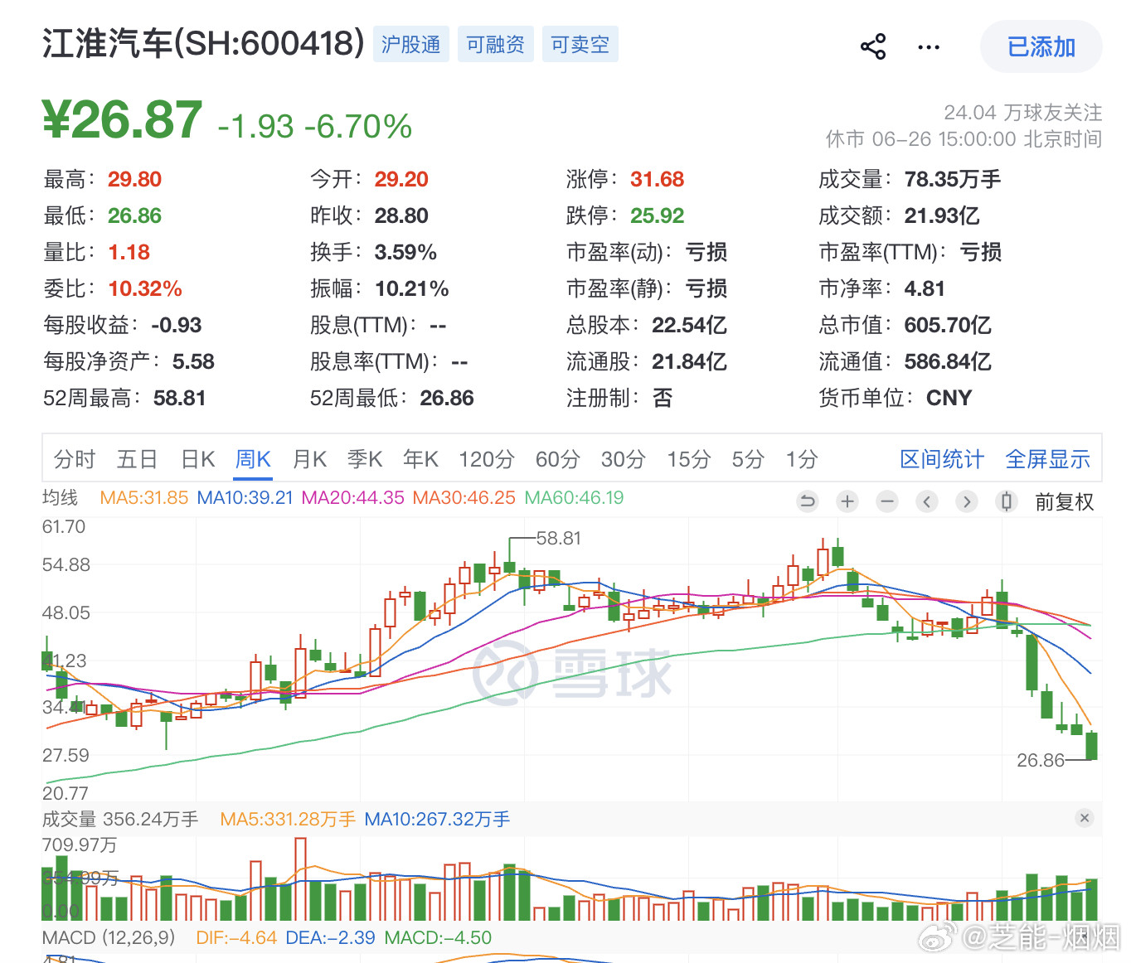Select the 120分 interval tab
The width and height of the screenshot is (1131, 963).
point(487,459)
